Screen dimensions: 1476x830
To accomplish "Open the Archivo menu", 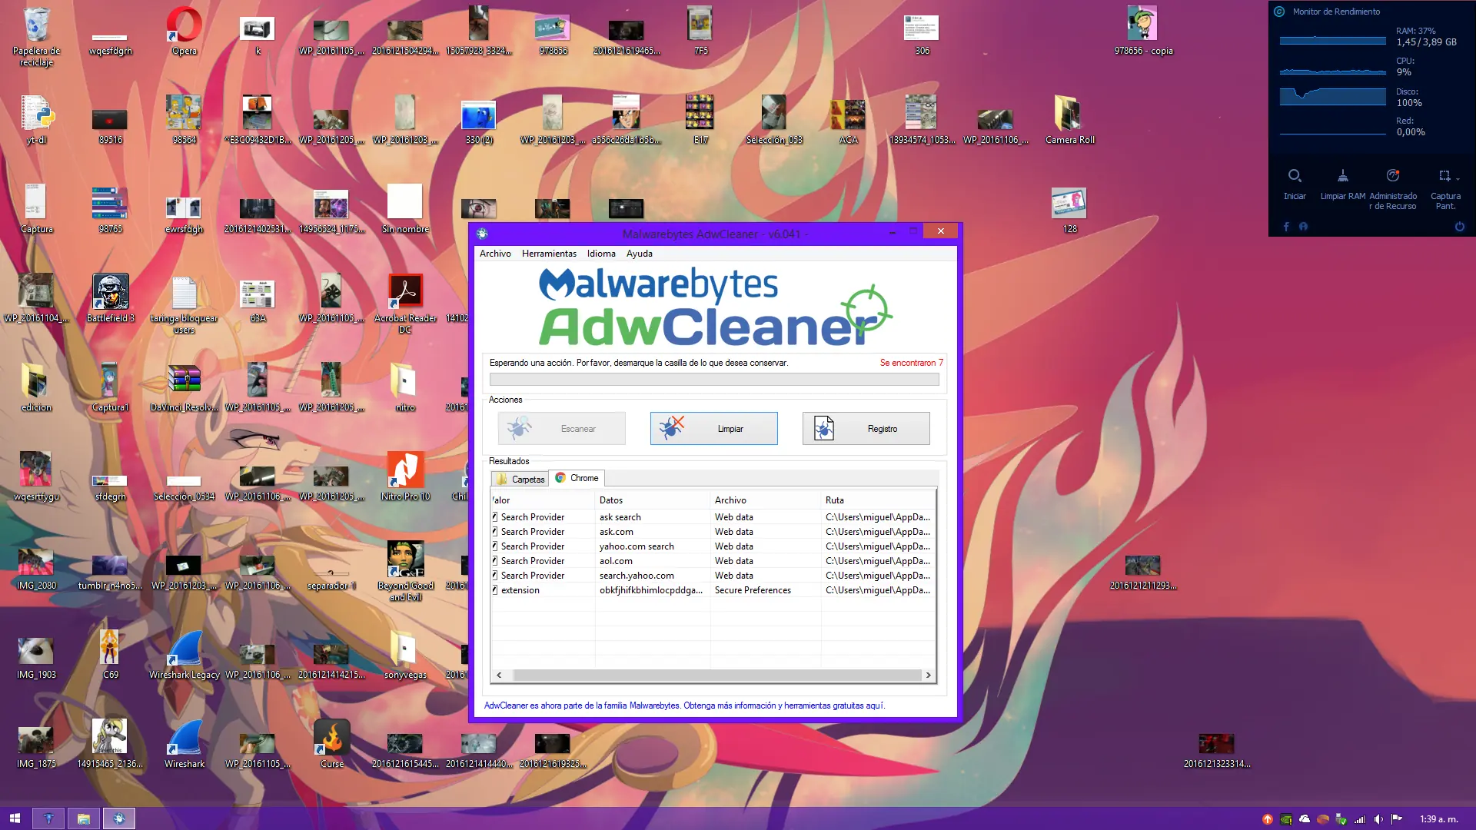I will pos(495,254).
